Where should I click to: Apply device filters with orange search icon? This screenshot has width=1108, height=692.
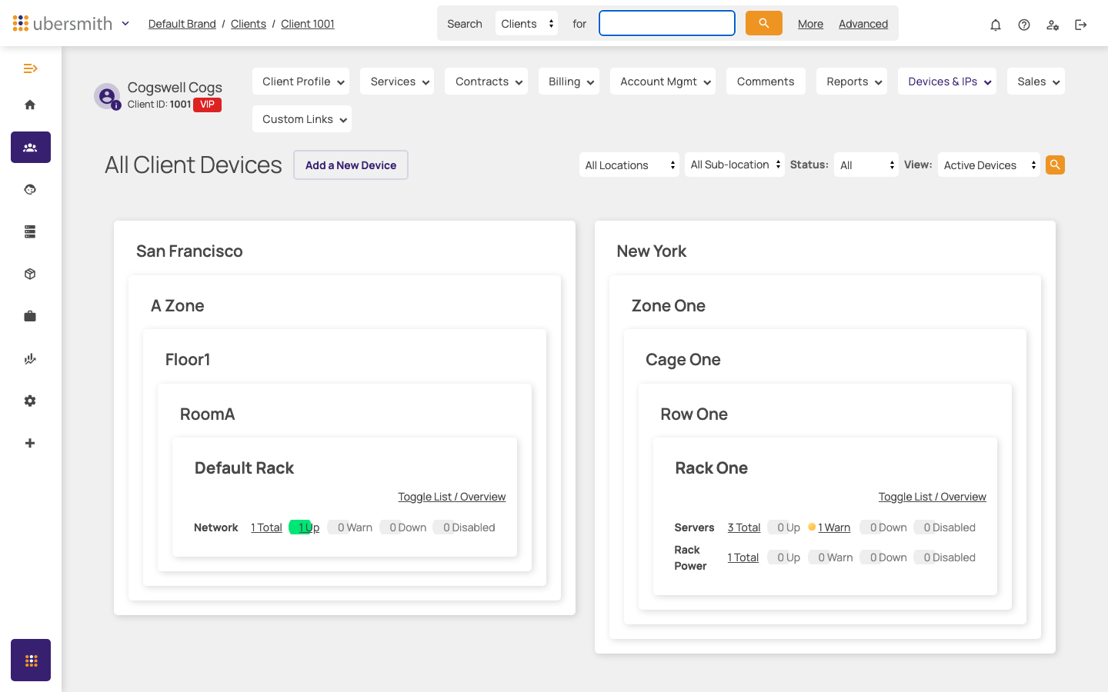pyautogui.click(x=1055, y=165)
